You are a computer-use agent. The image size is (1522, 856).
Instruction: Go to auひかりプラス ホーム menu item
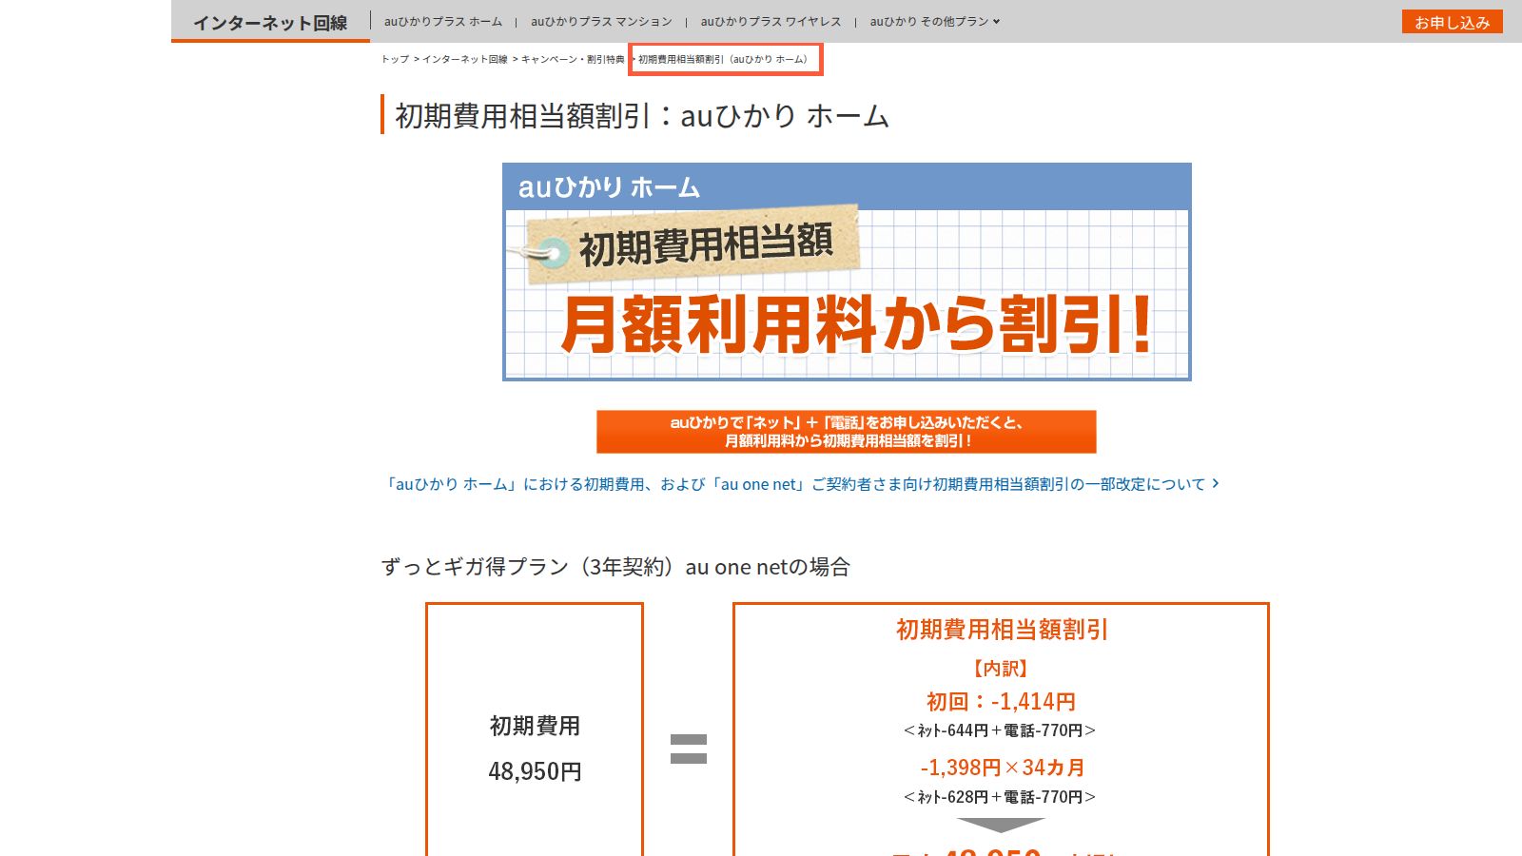click(x=443, y=21)
